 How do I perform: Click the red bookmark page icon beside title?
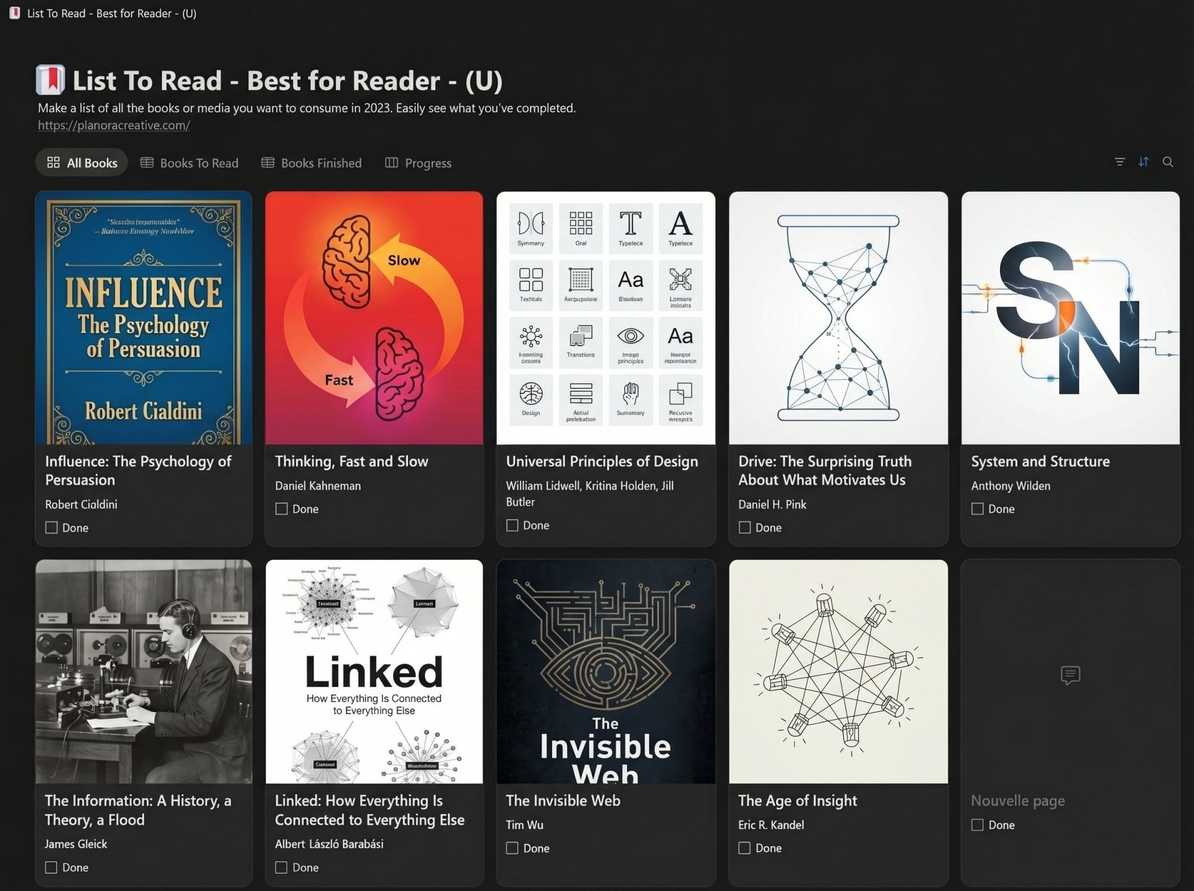(50, 80)
